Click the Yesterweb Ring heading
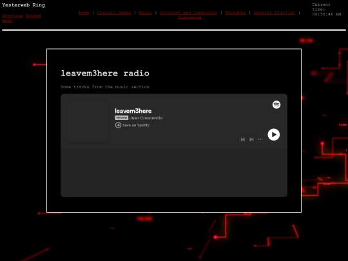 pos(24,5)
